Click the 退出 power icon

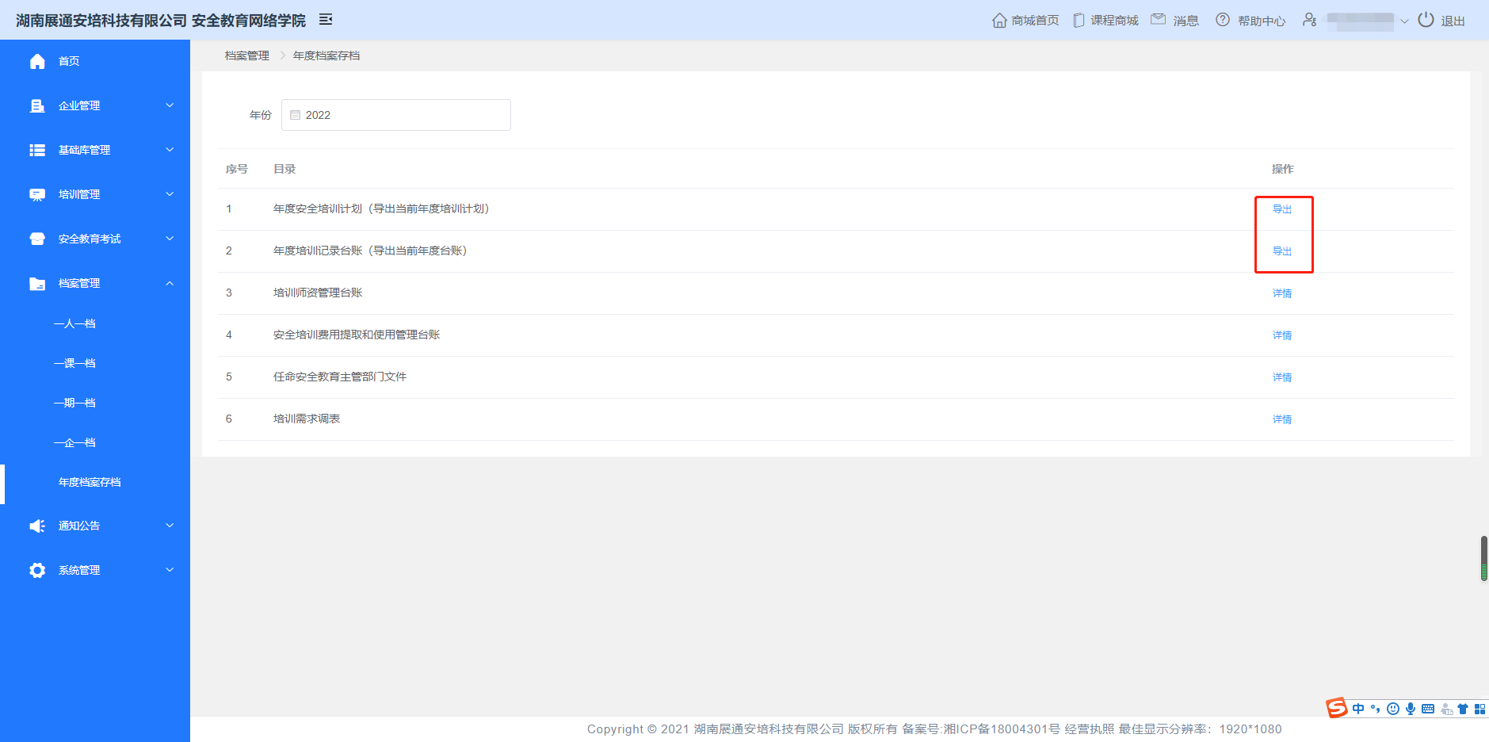click(1426, 20)
